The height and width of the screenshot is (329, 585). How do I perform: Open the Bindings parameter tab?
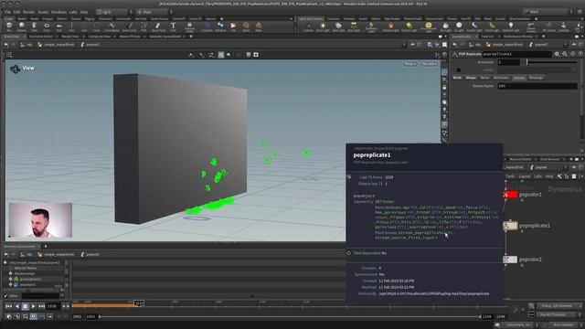tap(536, 78)
